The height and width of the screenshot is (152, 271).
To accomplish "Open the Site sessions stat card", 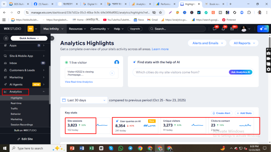I will click(87, 126).
